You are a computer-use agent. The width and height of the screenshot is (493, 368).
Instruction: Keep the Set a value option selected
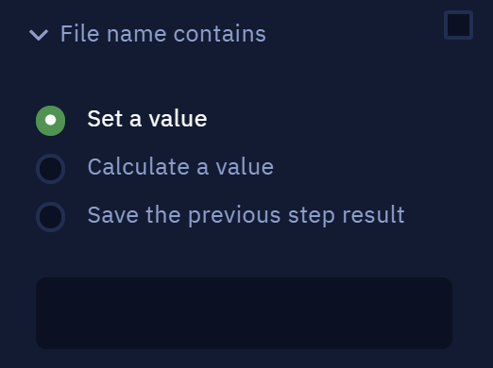50,121
